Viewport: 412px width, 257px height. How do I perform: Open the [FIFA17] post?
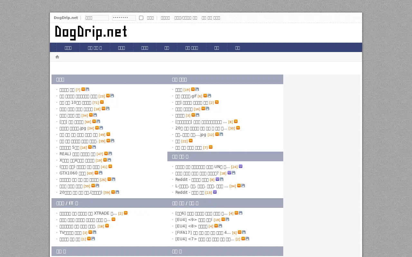click(203, 233)
